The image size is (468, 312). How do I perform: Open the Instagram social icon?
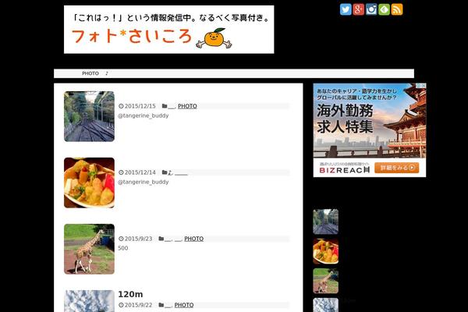click(371, 9)
